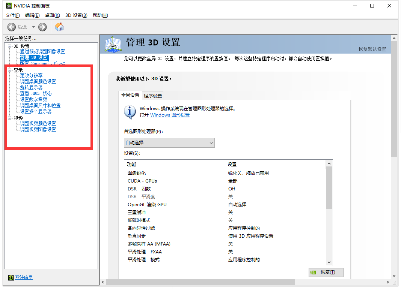Click the NVIDIA logo icon in the title bar
The image size is (401, 289).
[x=9, y=6]
